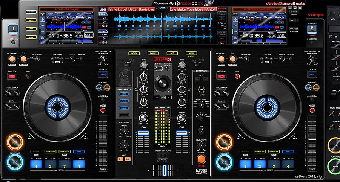Skip to next track on left deck
Screen dimensions: 340x182
(x=16, y=93)
